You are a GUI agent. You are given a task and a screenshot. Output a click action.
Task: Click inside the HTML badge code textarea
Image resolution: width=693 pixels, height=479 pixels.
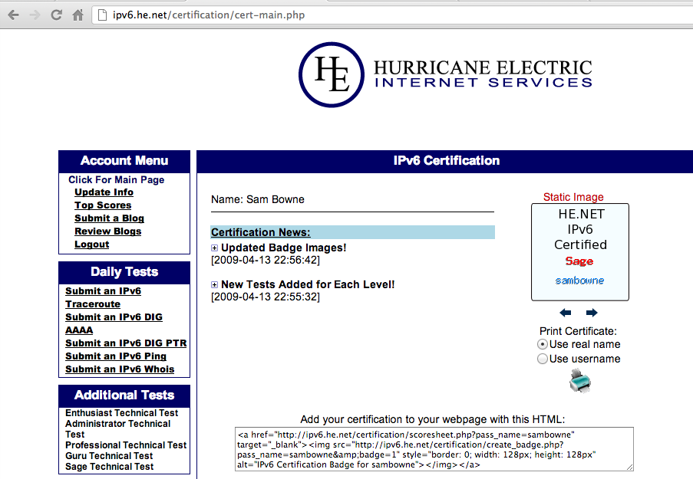(x=434, y=449)
